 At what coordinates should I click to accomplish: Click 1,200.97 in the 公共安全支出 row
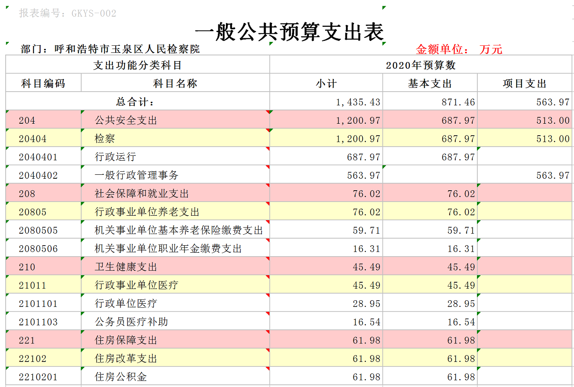coord(358,121)
